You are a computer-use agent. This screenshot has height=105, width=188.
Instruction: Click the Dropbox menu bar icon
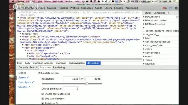[x=83, y=1]
